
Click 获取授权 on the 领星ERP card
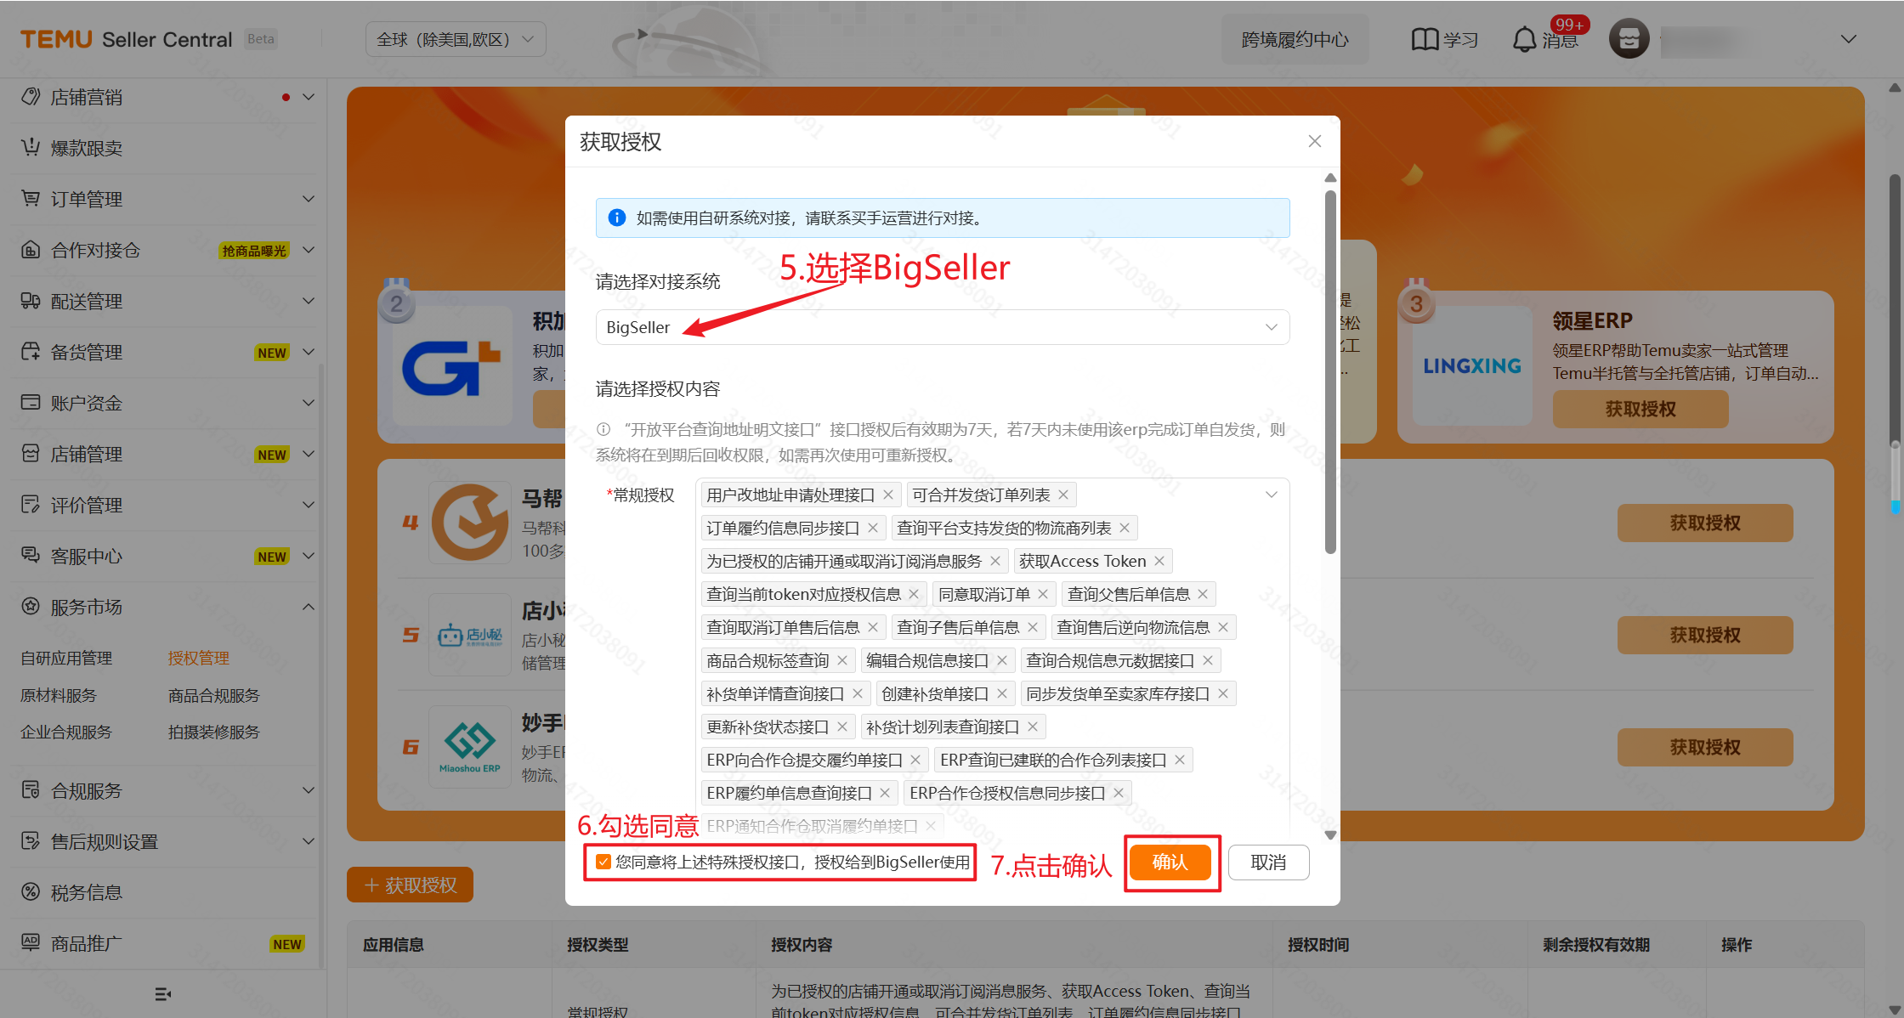pos(1640,410)
